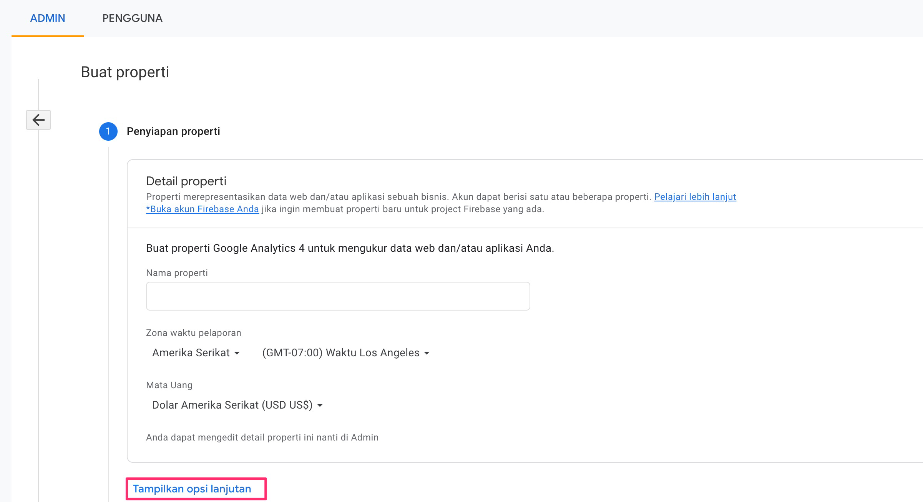Go back using the left arrow button
This screenshot has width=923, height=502.
[38, 120]
